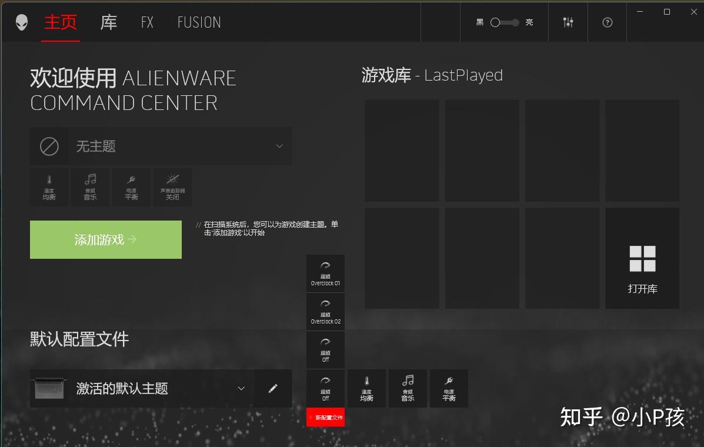Open the FX tab
This screenshot has width=704, height=447.
147,22
